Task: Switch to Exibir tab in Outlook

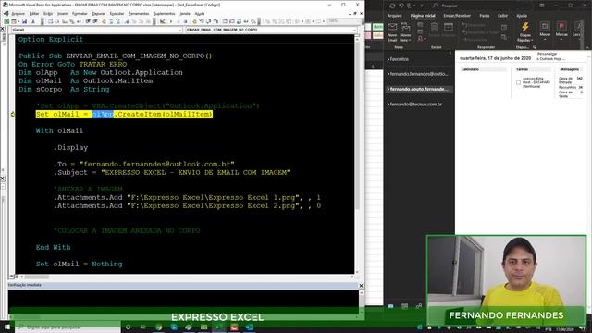Action: (x=502, y=16)
